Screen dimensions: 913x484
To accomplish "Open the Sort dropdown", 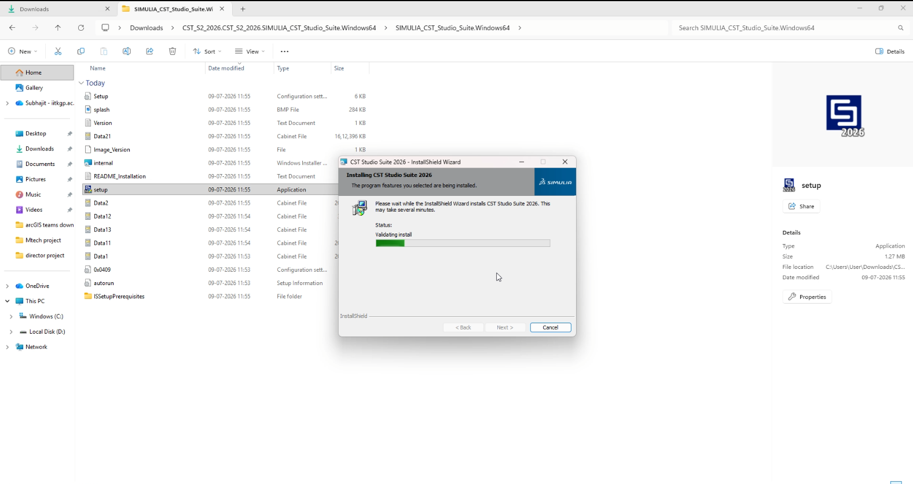I will [207, 51].
